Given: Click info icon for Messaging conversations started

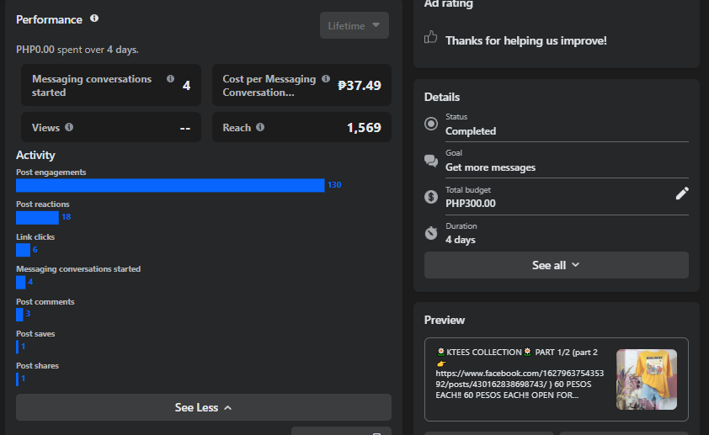Looking at the screenshot, I should (171, 79).
